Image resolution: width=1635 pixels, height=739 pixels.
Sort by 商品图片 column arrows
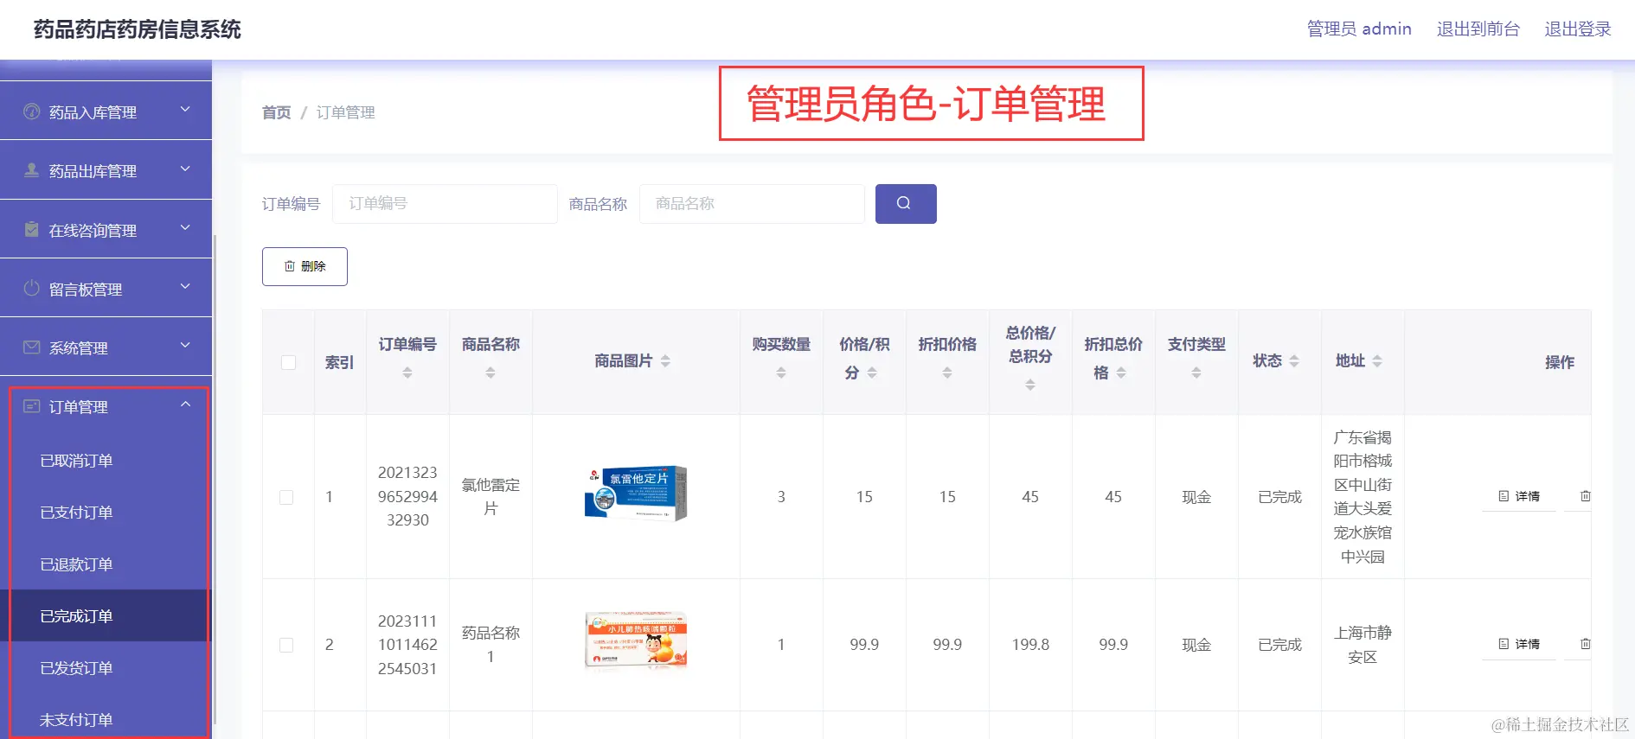pos(665,361)
